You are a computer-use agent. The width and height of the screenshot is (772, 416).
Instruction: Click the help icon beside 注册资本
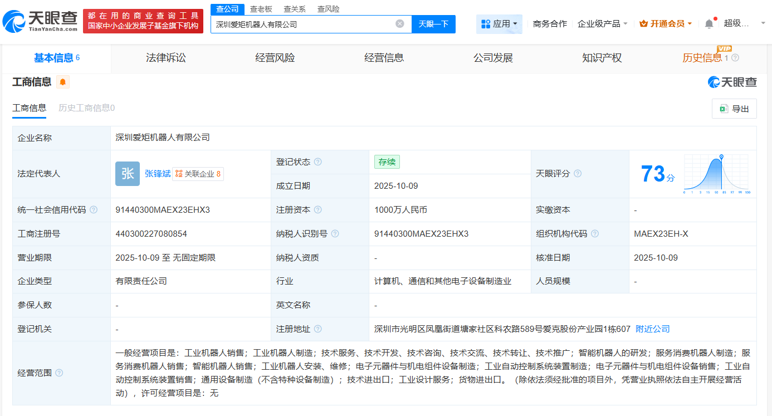(x=318, y=210)
